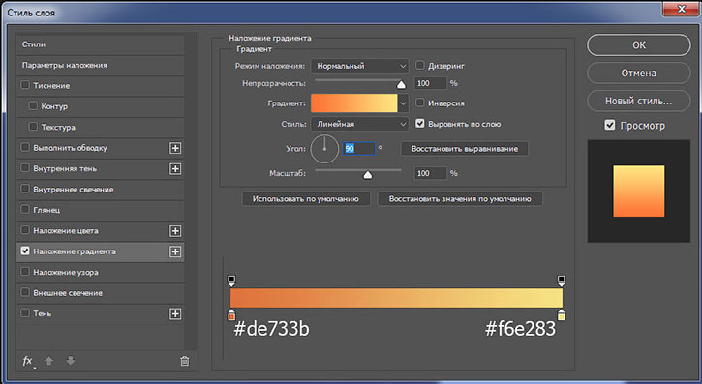Uncheck the Наложение градиента checkbox
Viewport: 702px width, 384px height.
[x=25, y=251]
